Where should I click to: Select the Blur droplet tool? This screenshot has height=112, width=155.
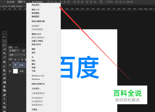point(4,86)
